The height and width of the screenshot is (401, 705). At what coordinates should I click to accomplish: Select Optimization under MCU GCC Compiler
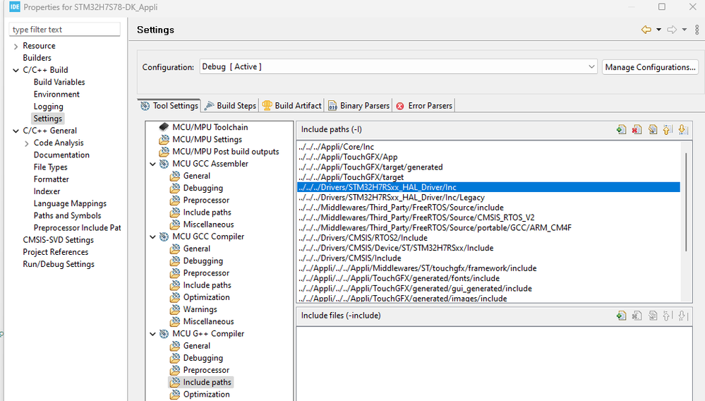[206, 297]
